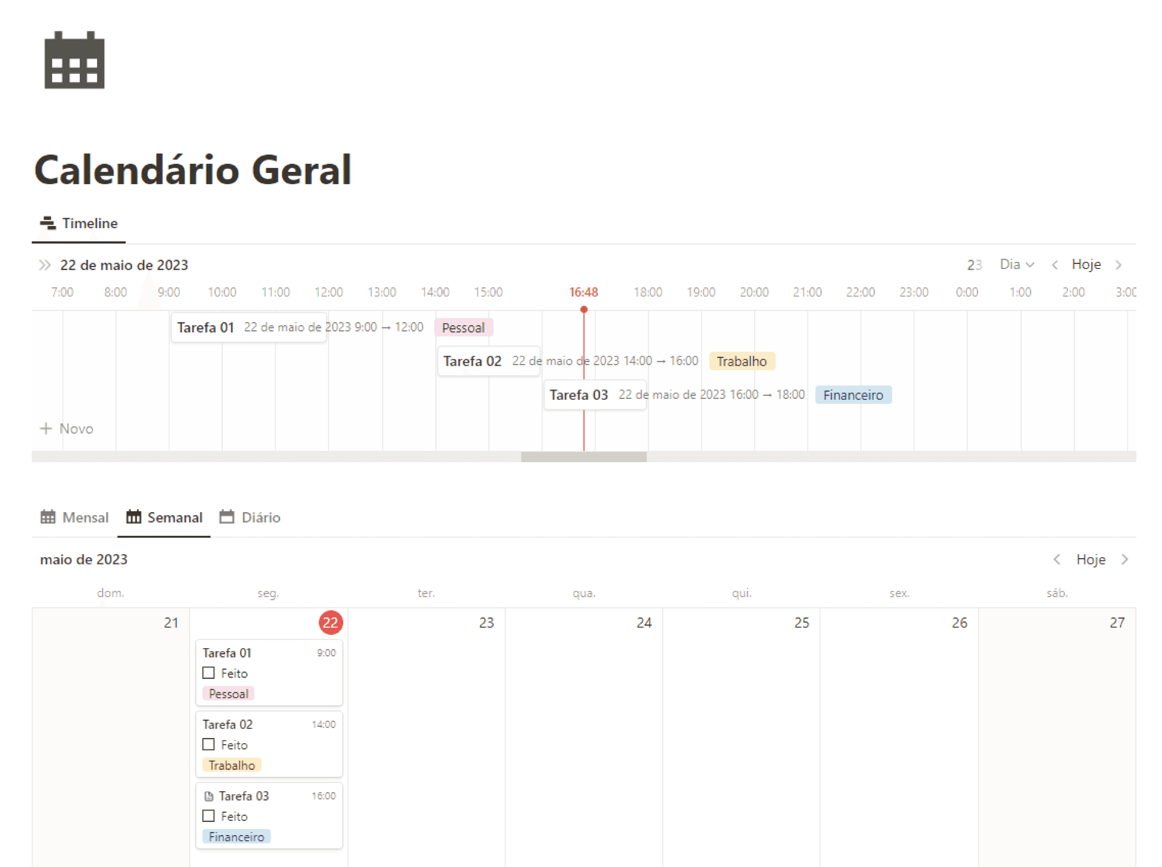1162x867 pixels.
Task: Click the Mensal calendar icon
Action: pyautogui.click(x=48, y=517)
